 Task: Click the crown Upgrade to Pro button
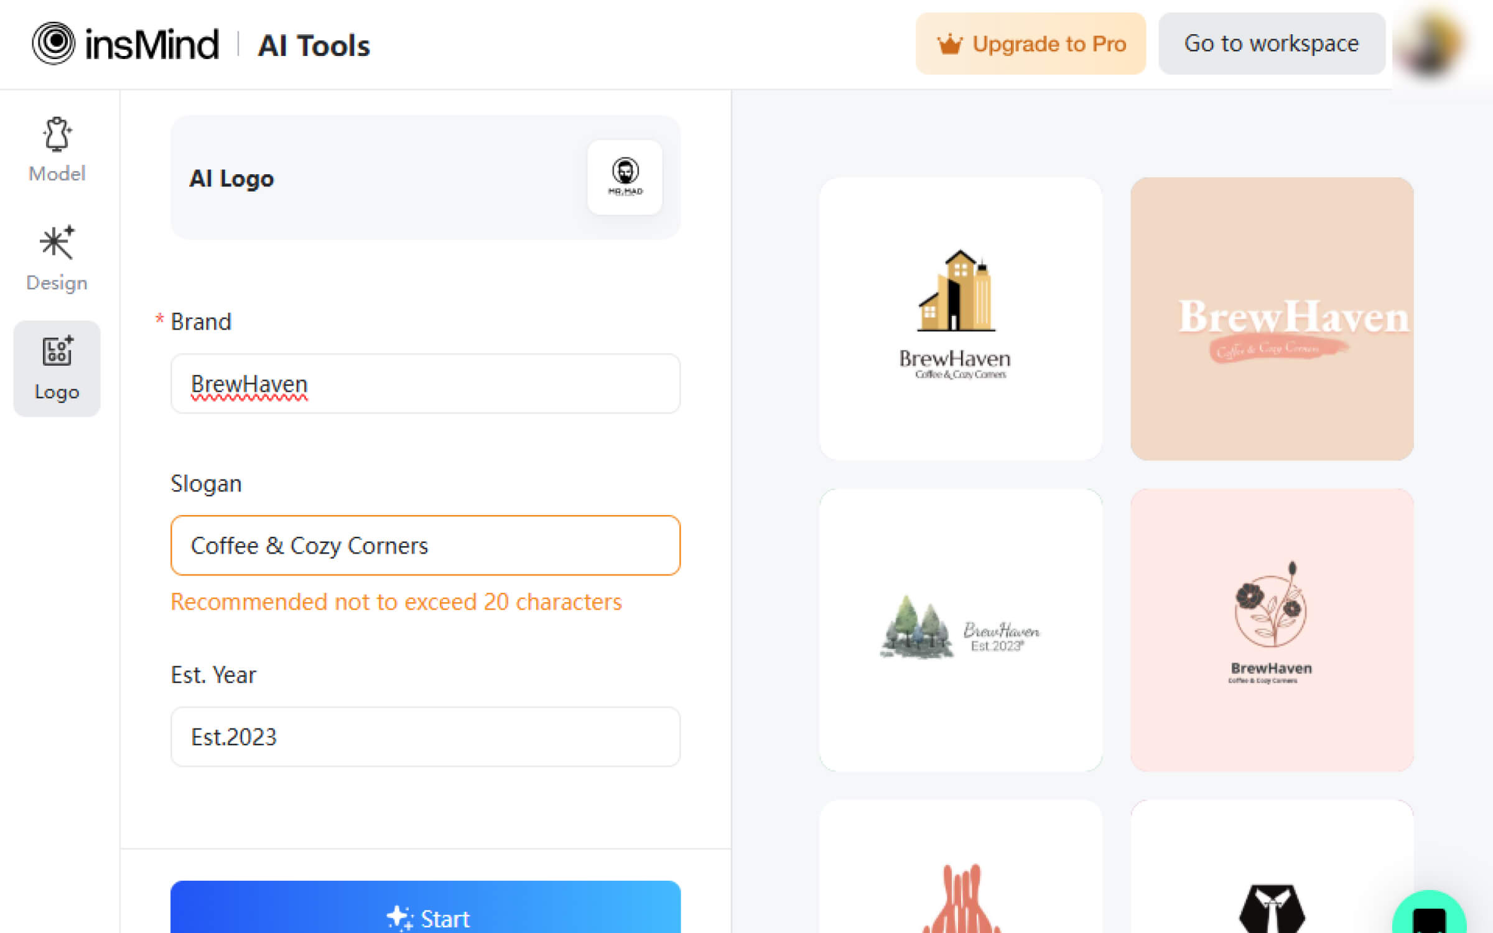tap(1030, 44)
